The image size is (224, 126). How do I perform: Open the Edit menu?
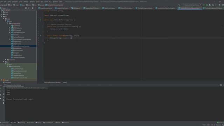[5, 2]
